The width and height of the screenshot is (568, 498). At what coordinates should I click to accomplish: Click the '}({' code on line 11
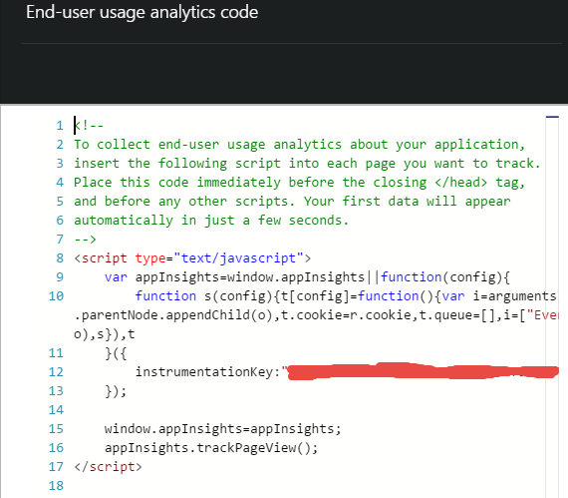pyautogui.click(x=116, y=353)
